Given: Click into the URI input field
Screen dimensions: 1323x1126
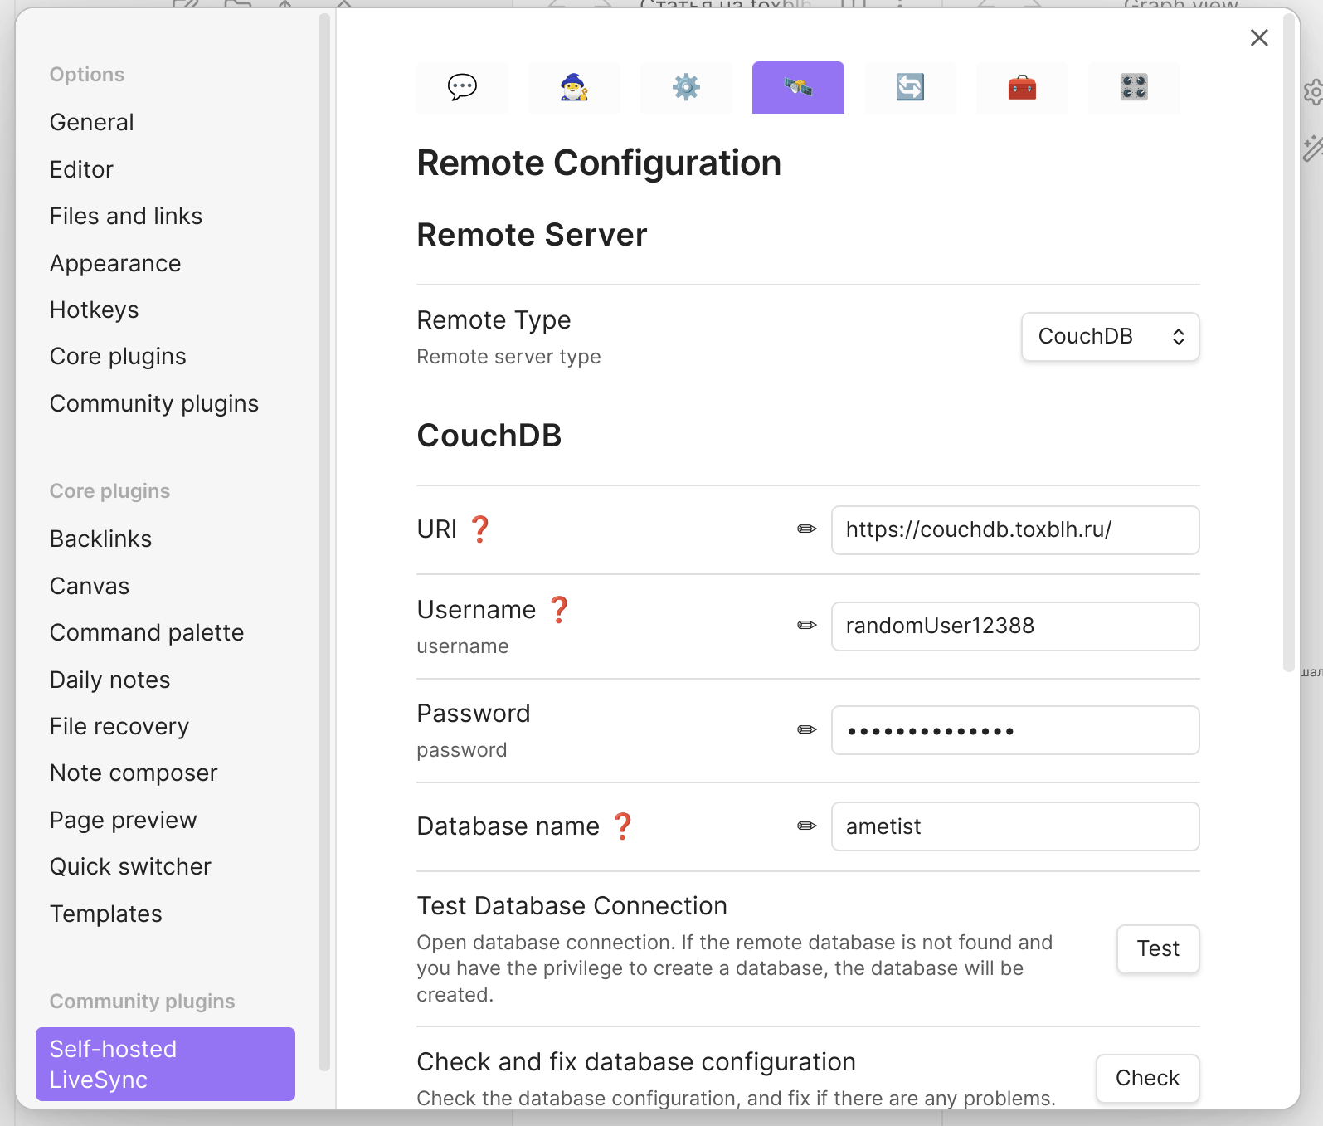Looking at the screenshot, I should pyautogui.click(x=1015, y=530).
